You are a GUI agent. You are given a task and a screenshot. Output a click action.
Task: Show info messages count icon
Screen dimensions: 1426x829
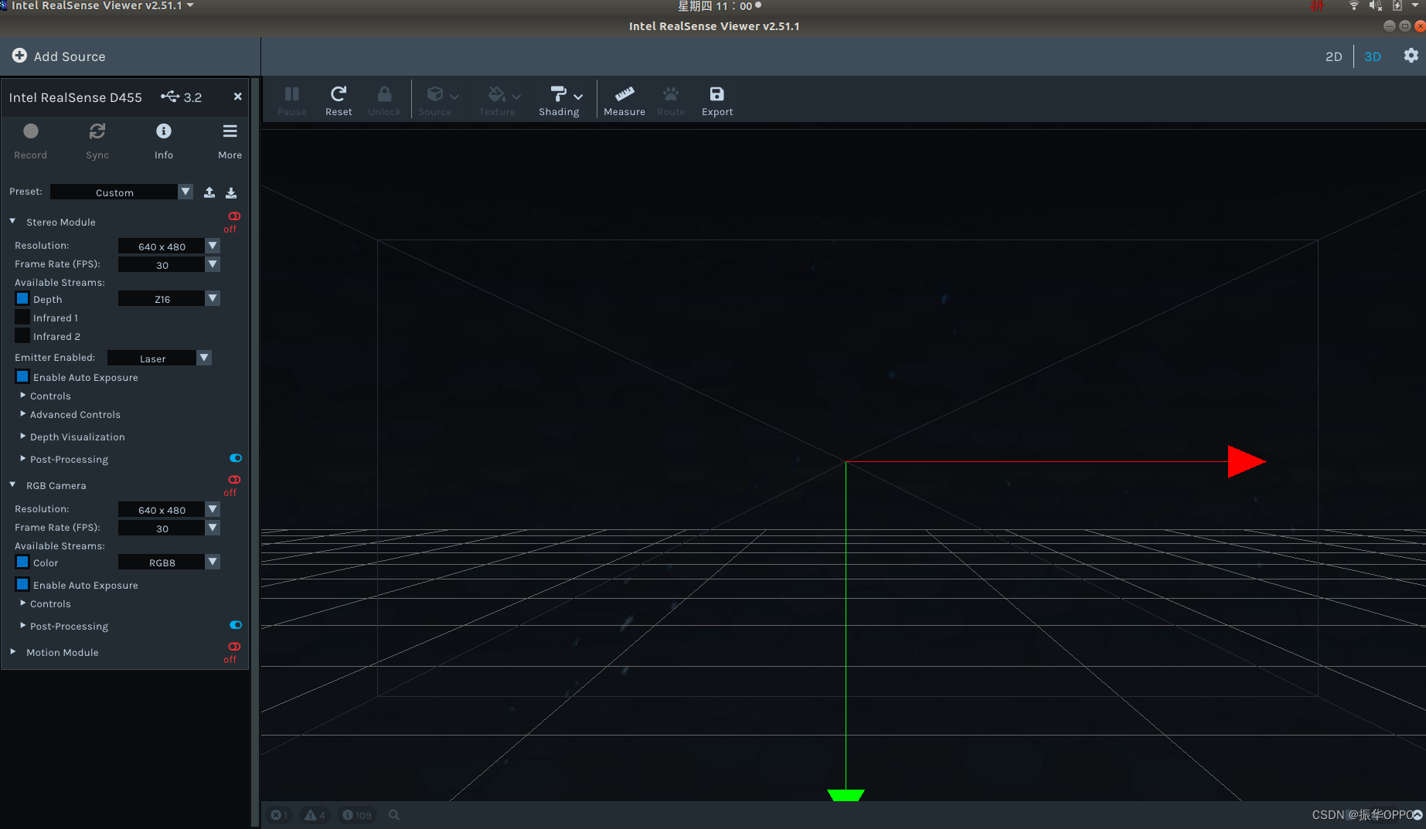pyautogui.click(x=357, y=815)
